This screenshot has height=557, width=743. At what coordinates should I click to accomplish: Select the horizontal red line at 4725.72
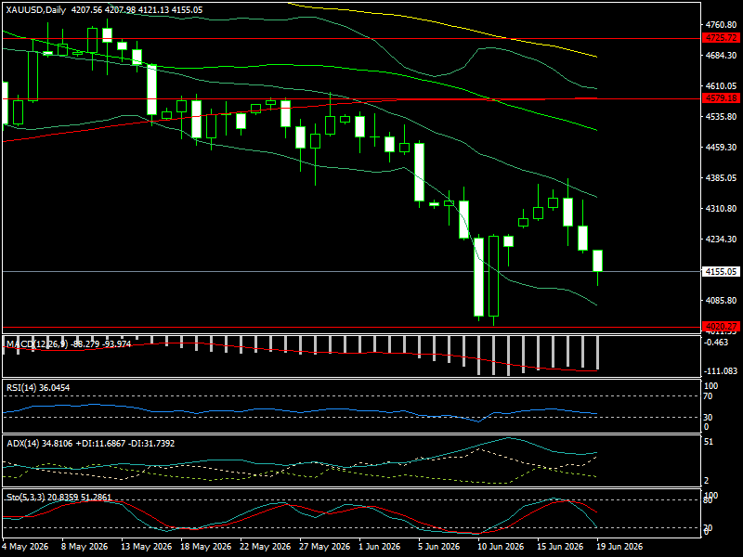tap(351, 38)
